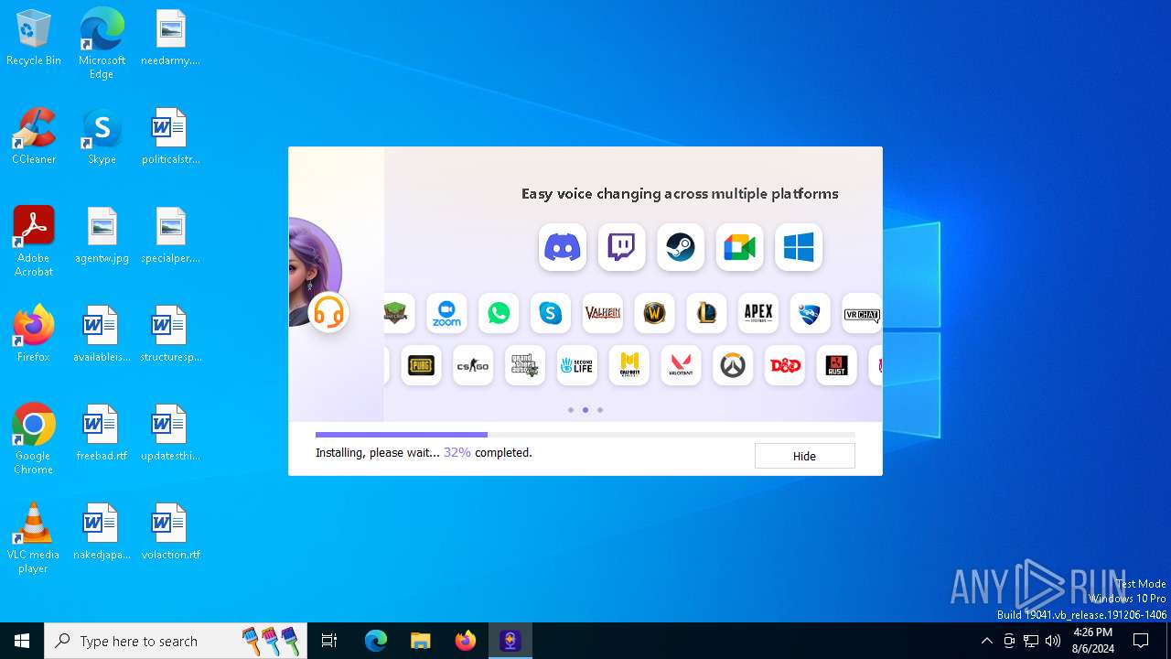The width and height of the screenshot is (1171, 659).
Task: Click the Rust game icon
Action: (836, 365)
